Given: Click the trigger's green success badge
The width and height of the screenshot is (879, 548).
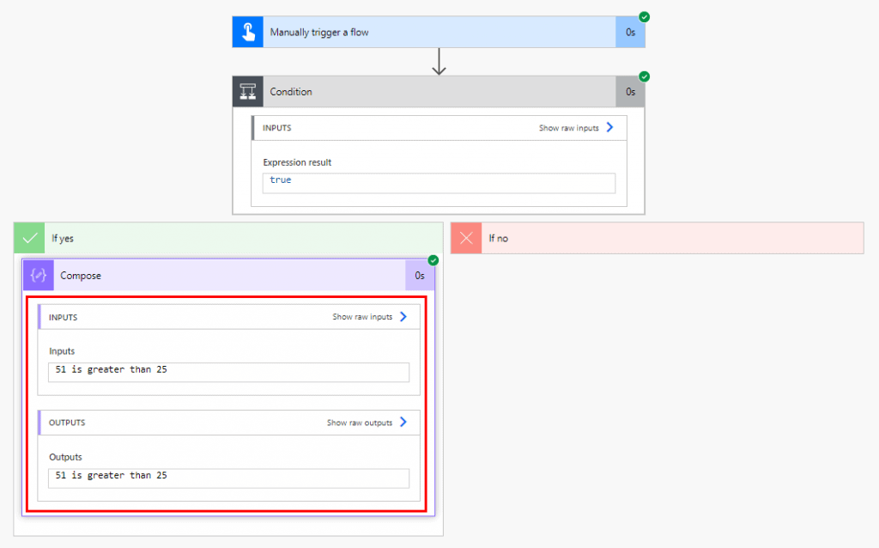Looking at the screenshot, I should (x=645, y=17).
